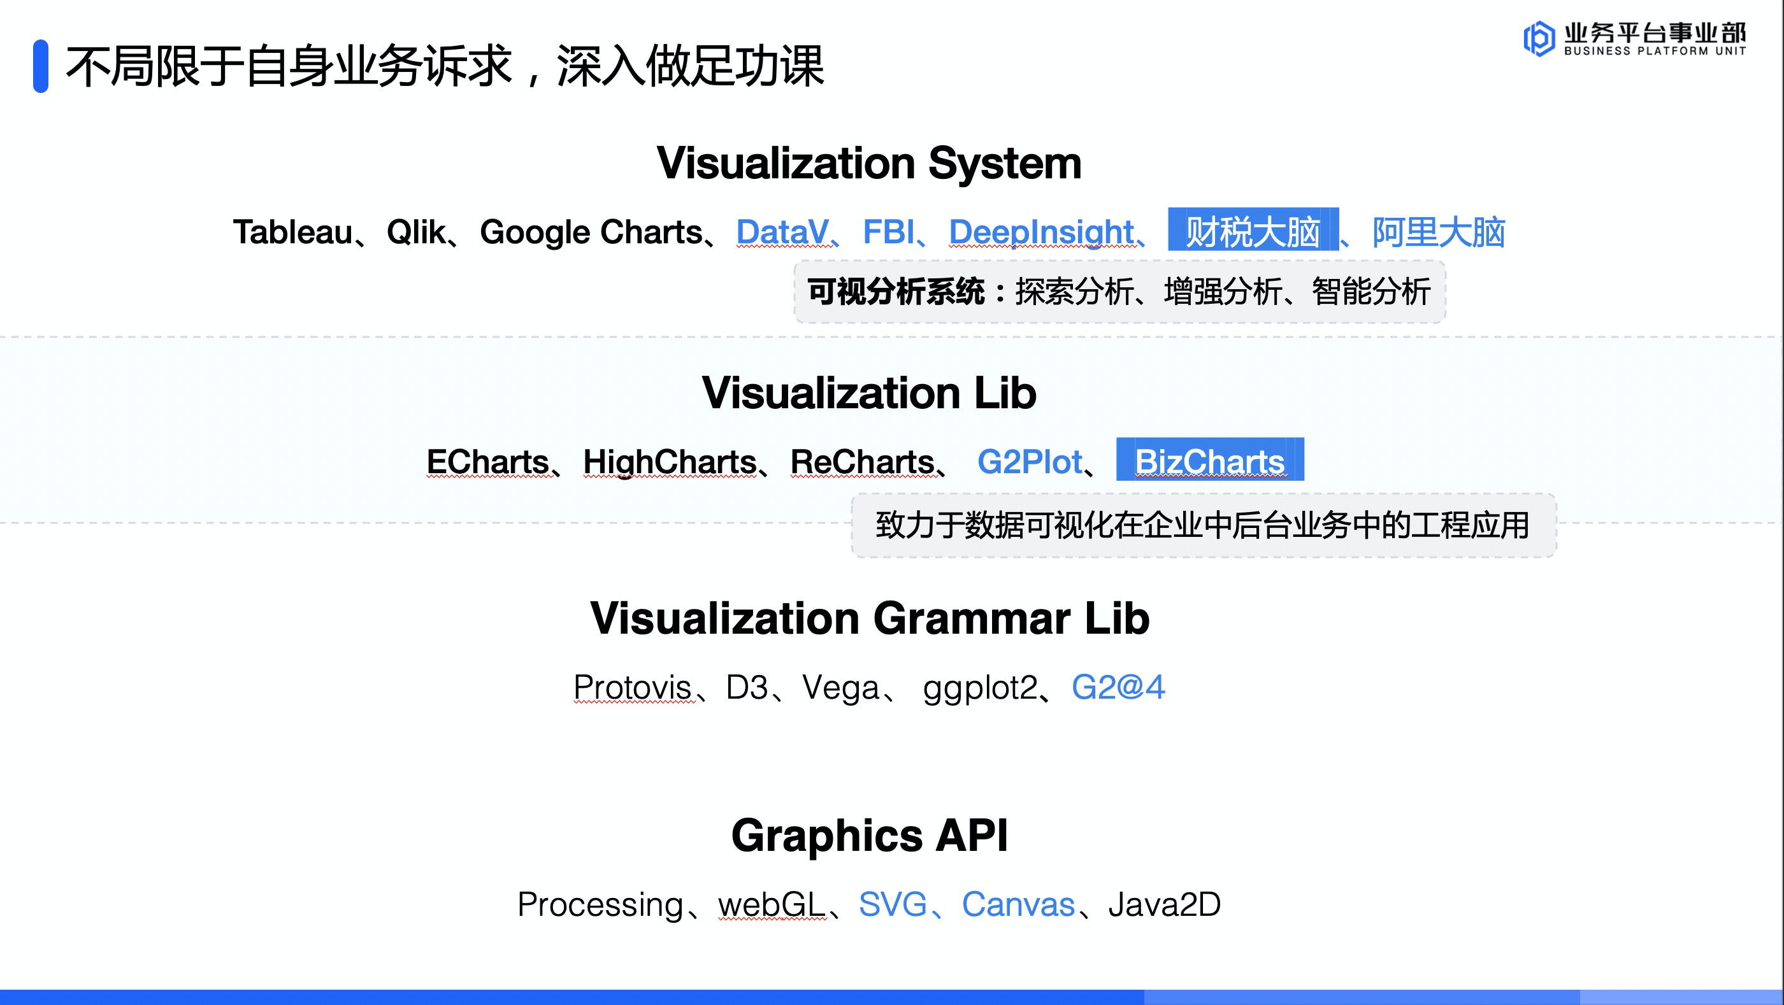
Task: Click the blue 'G2@4' text
Action: pyautogui.click(x=1118, y=687)
